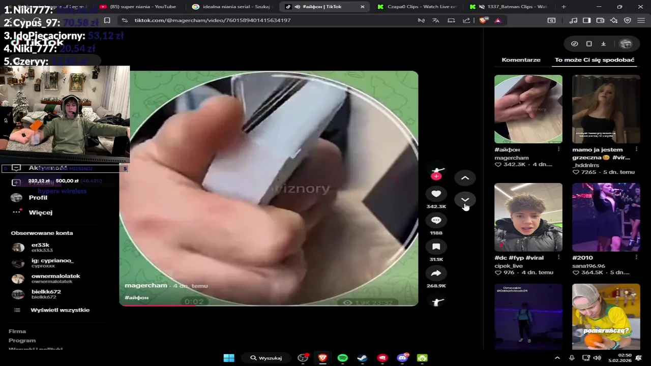Open Brave Rewards triangle icon
The height and width of the screenshot is (366, 651).
(x=498, y=20)
